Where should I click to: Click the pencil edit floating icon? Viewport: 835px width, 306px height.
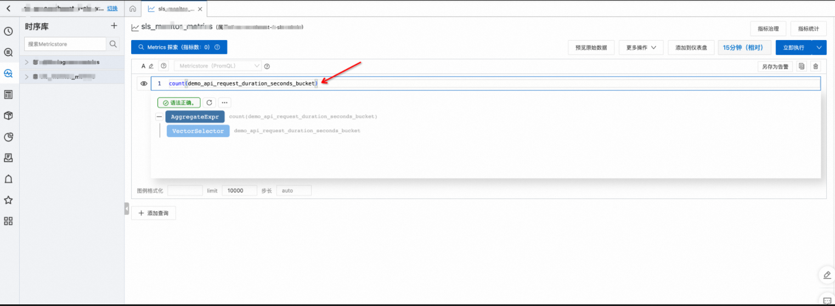pos(827,274)
